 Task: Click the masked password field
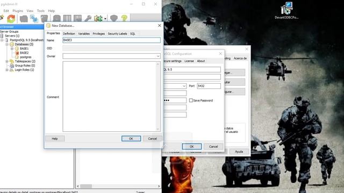(x=175, y=100)
